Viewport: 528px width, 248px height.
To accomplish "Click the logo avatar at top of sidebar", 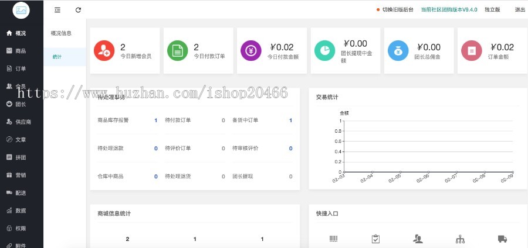I will click(x=21, y=10).
